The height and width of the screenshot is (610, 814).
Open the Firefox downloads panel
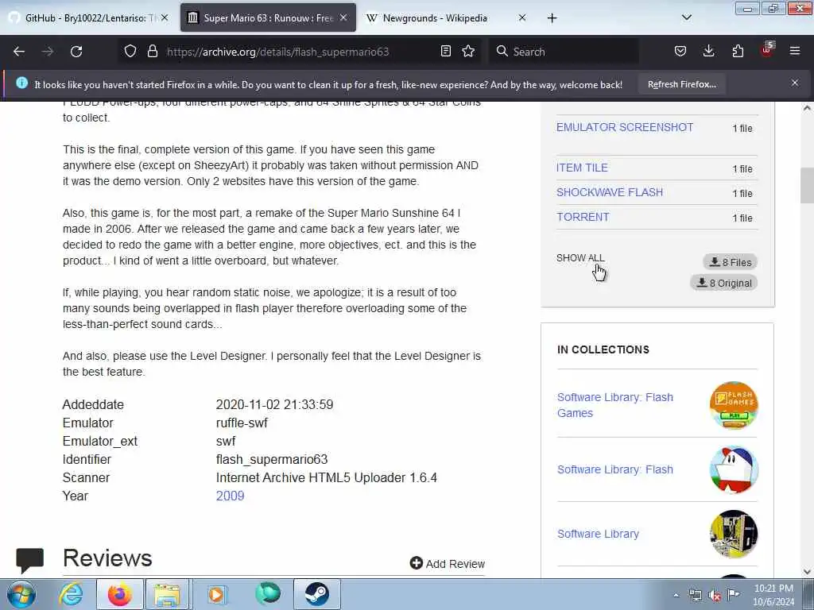pos(708,51)
